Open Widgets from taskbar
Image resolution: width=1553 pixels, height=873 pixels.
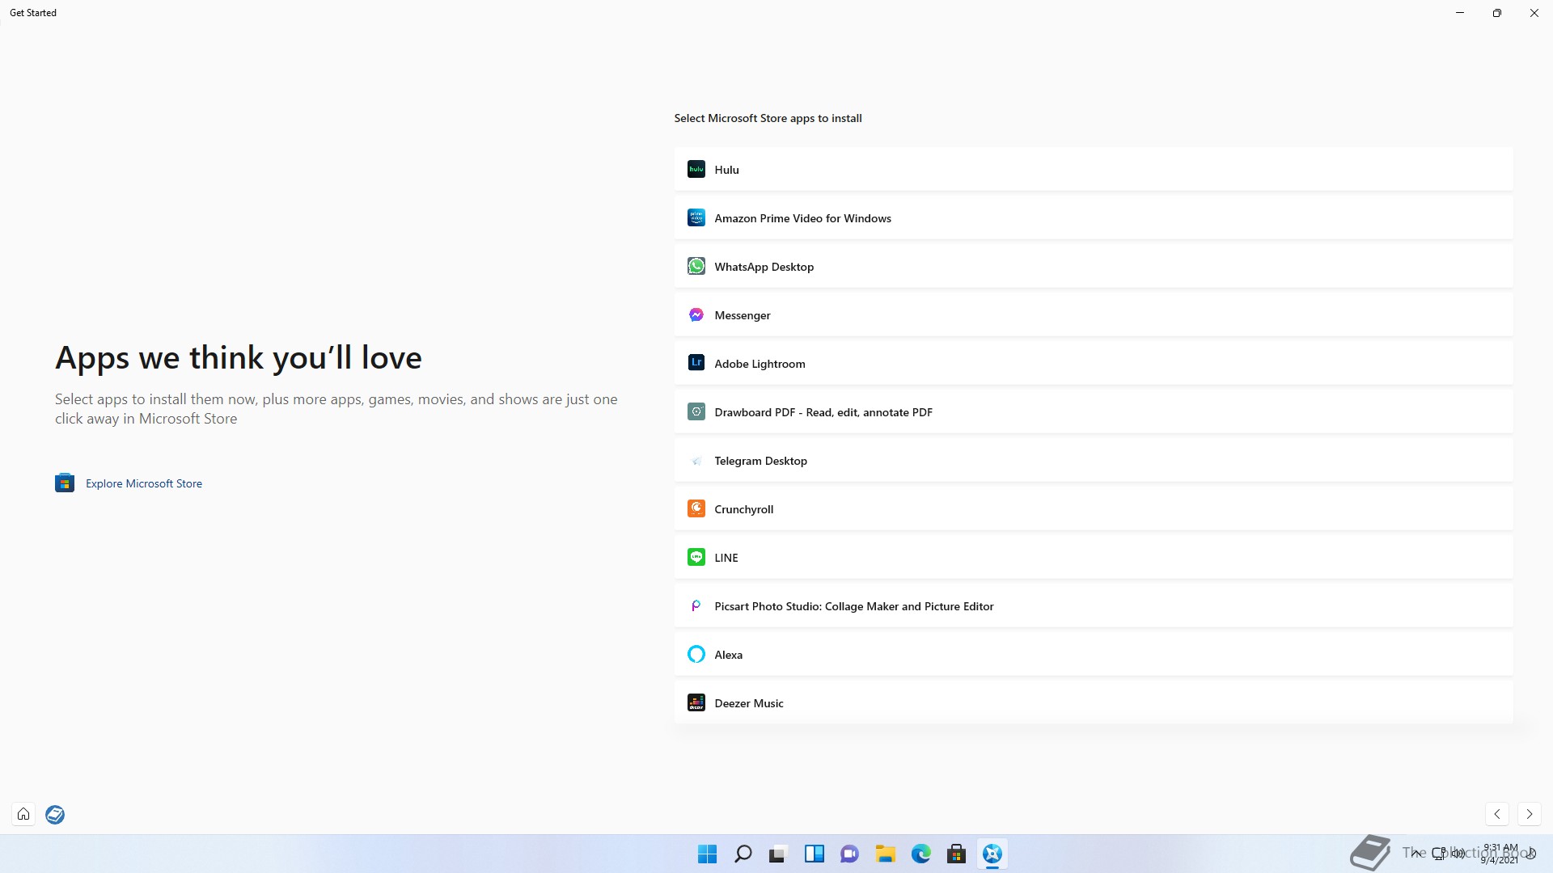(814, 854)
